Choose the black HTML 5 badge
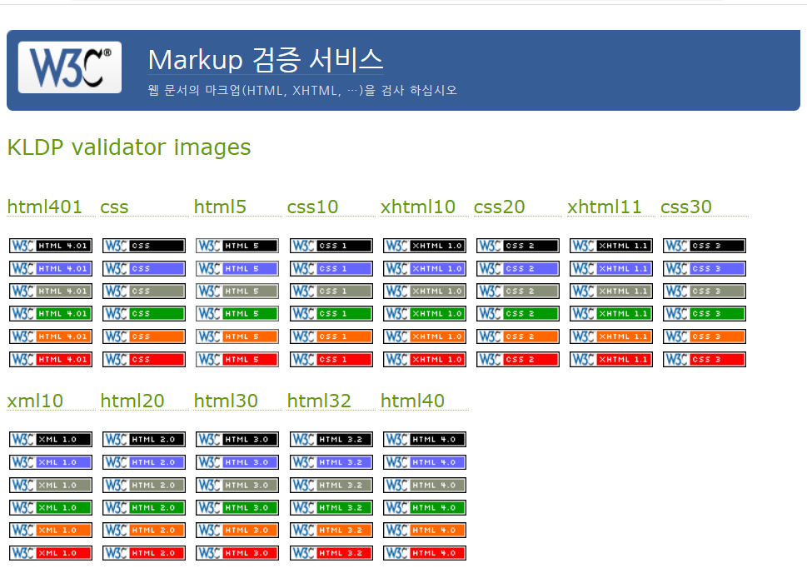Image resolution: width=807 pixels, height=578 pixels. pyautogui.click(x=237, y=246)
